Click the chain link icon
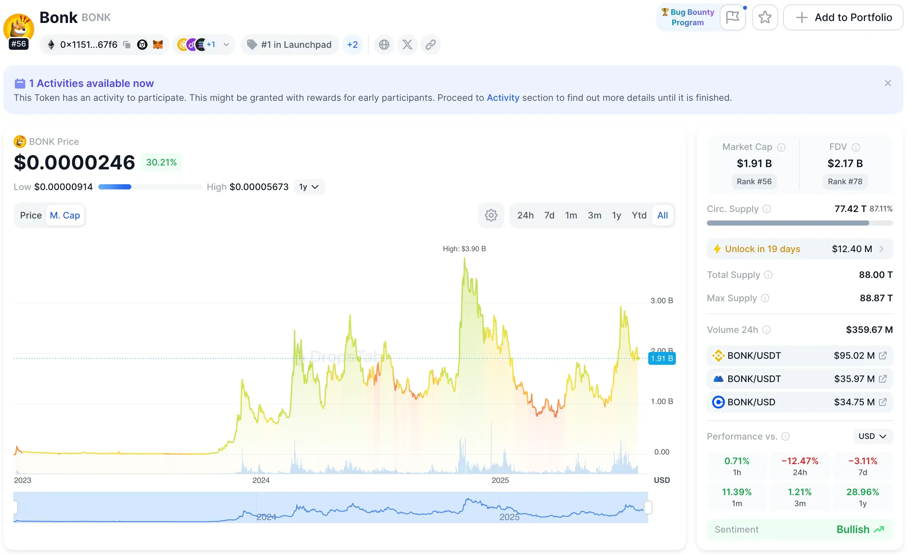The height and width of the screenshot is (554, 908). (x=430, y=45)
